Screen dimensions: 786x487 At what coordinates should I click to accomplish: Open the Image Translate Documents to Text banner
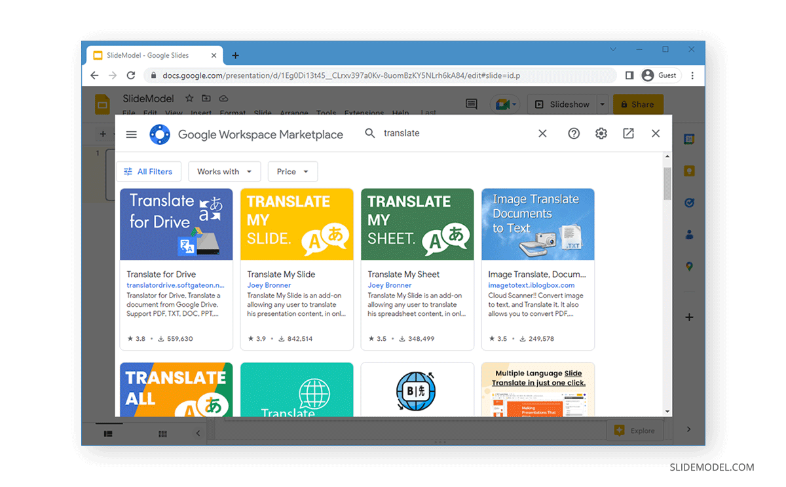[x=538, y=225]
